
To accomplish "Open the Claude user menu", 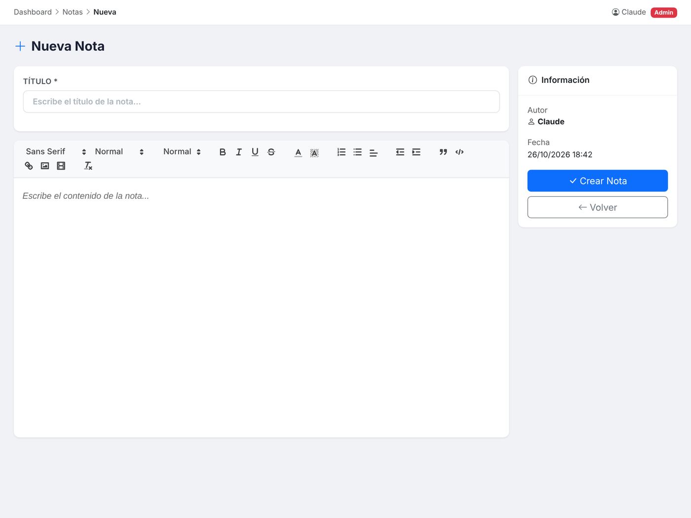I will [x=629, y=12].
